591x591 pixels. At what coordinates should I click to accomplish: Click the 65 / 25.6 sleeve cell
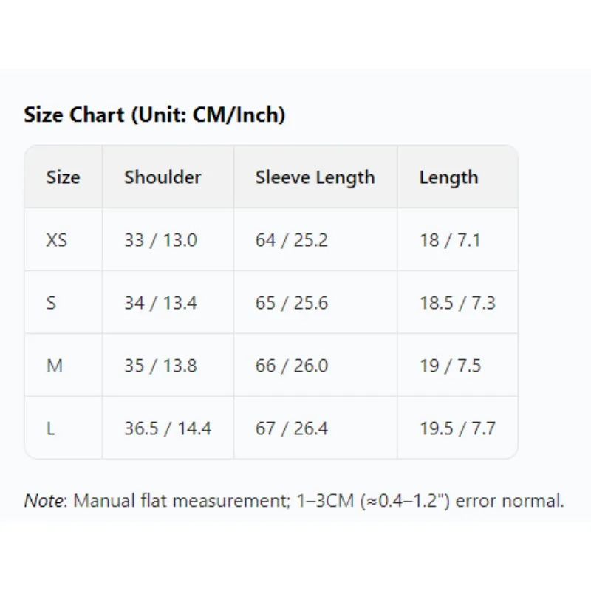pos(291,303)
